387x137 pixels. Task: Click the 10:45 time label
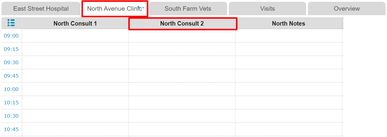[x=11, y=129]
